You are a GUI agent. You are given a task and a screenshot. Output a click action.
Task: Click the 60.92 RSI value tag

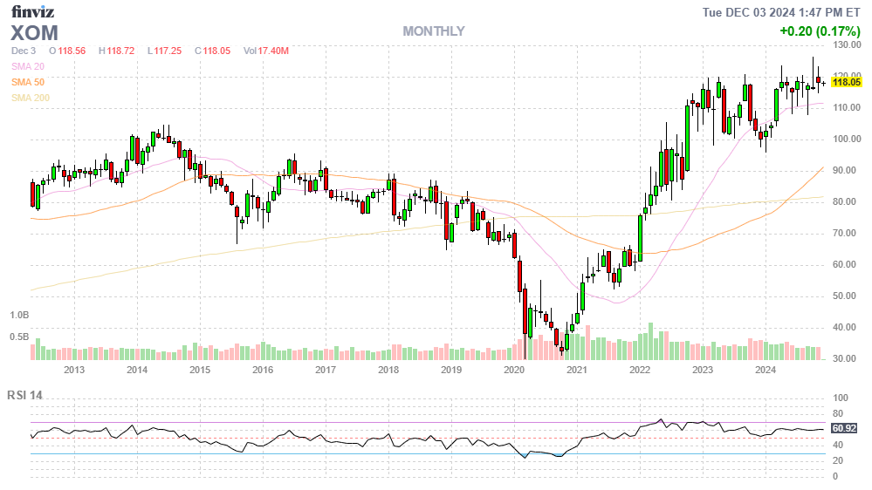[x=843, y=428]
